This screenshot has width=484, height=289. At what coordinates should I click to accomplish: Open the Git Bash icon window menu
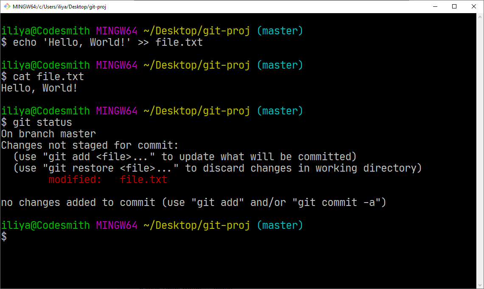(7, 6)
